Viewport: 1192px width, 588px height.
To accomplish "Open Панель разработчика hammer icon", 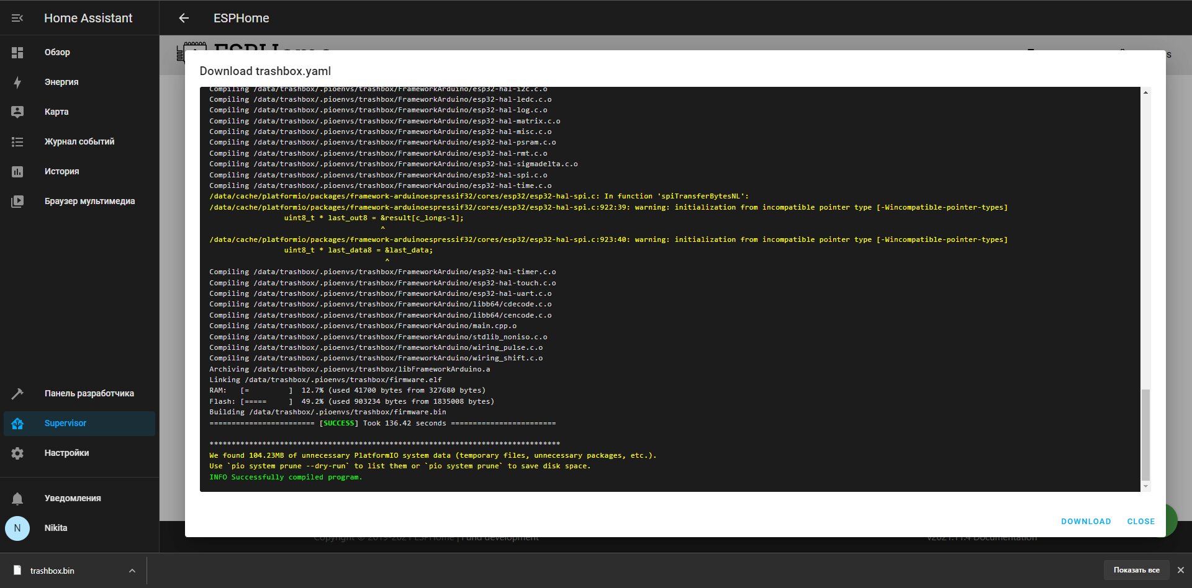I will click(17, 394).
